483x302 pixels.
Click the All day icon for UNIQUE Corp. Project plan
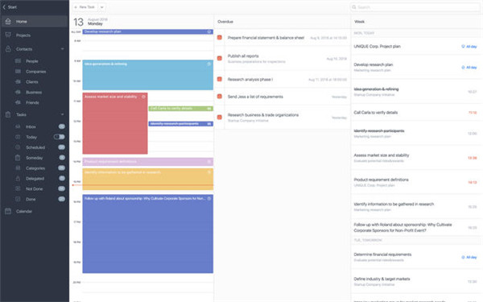(463, 47)
